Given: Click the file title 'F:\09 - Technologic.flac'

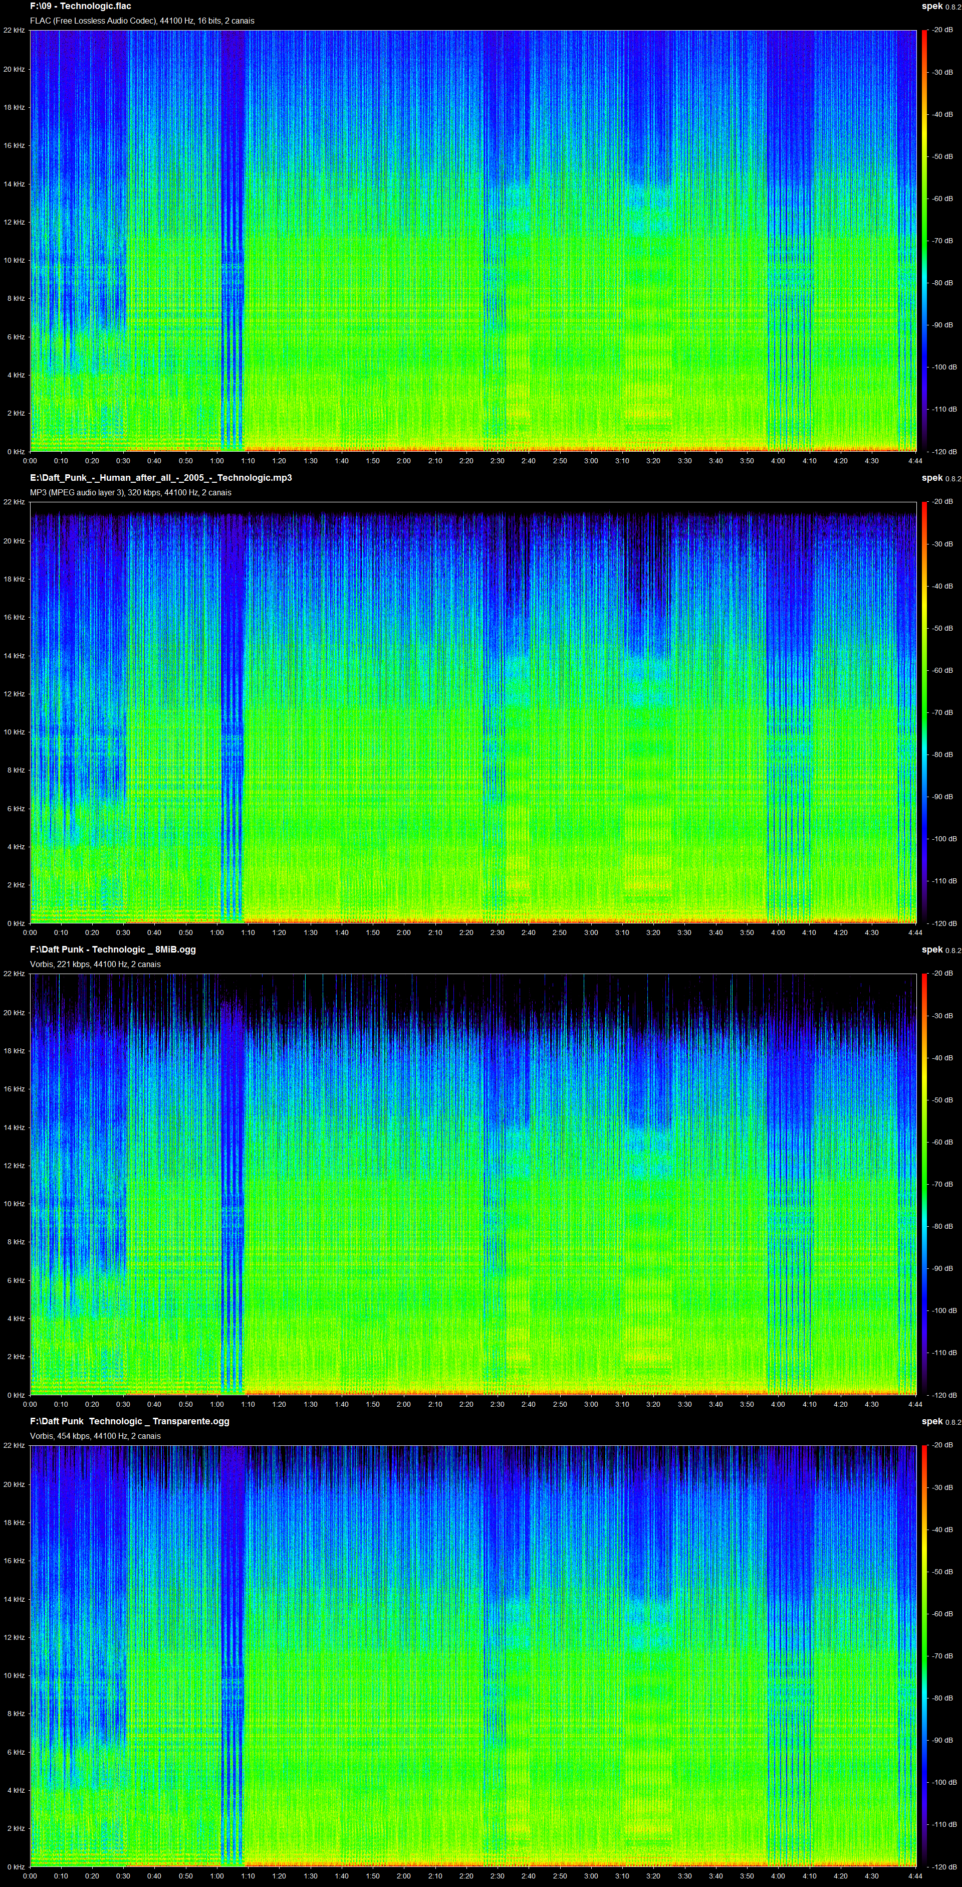Looking at the screenshot, I should click(81, 6).
